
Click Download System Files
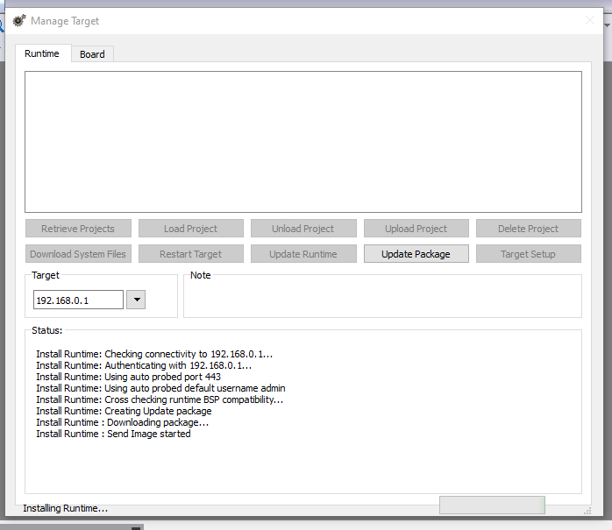coord(78,254)
